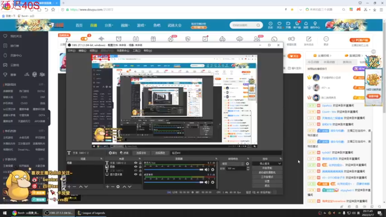Screen dimensions: 386x217
Task: Click the alarm clock icon in streamer toolbar
Action: coord(119,39)
